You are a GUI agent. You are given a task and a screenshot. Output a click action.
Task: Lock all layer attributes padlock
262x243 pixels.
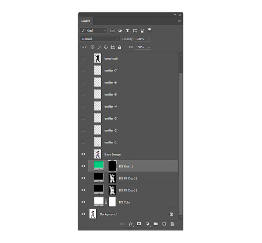(x=120, y=47)
